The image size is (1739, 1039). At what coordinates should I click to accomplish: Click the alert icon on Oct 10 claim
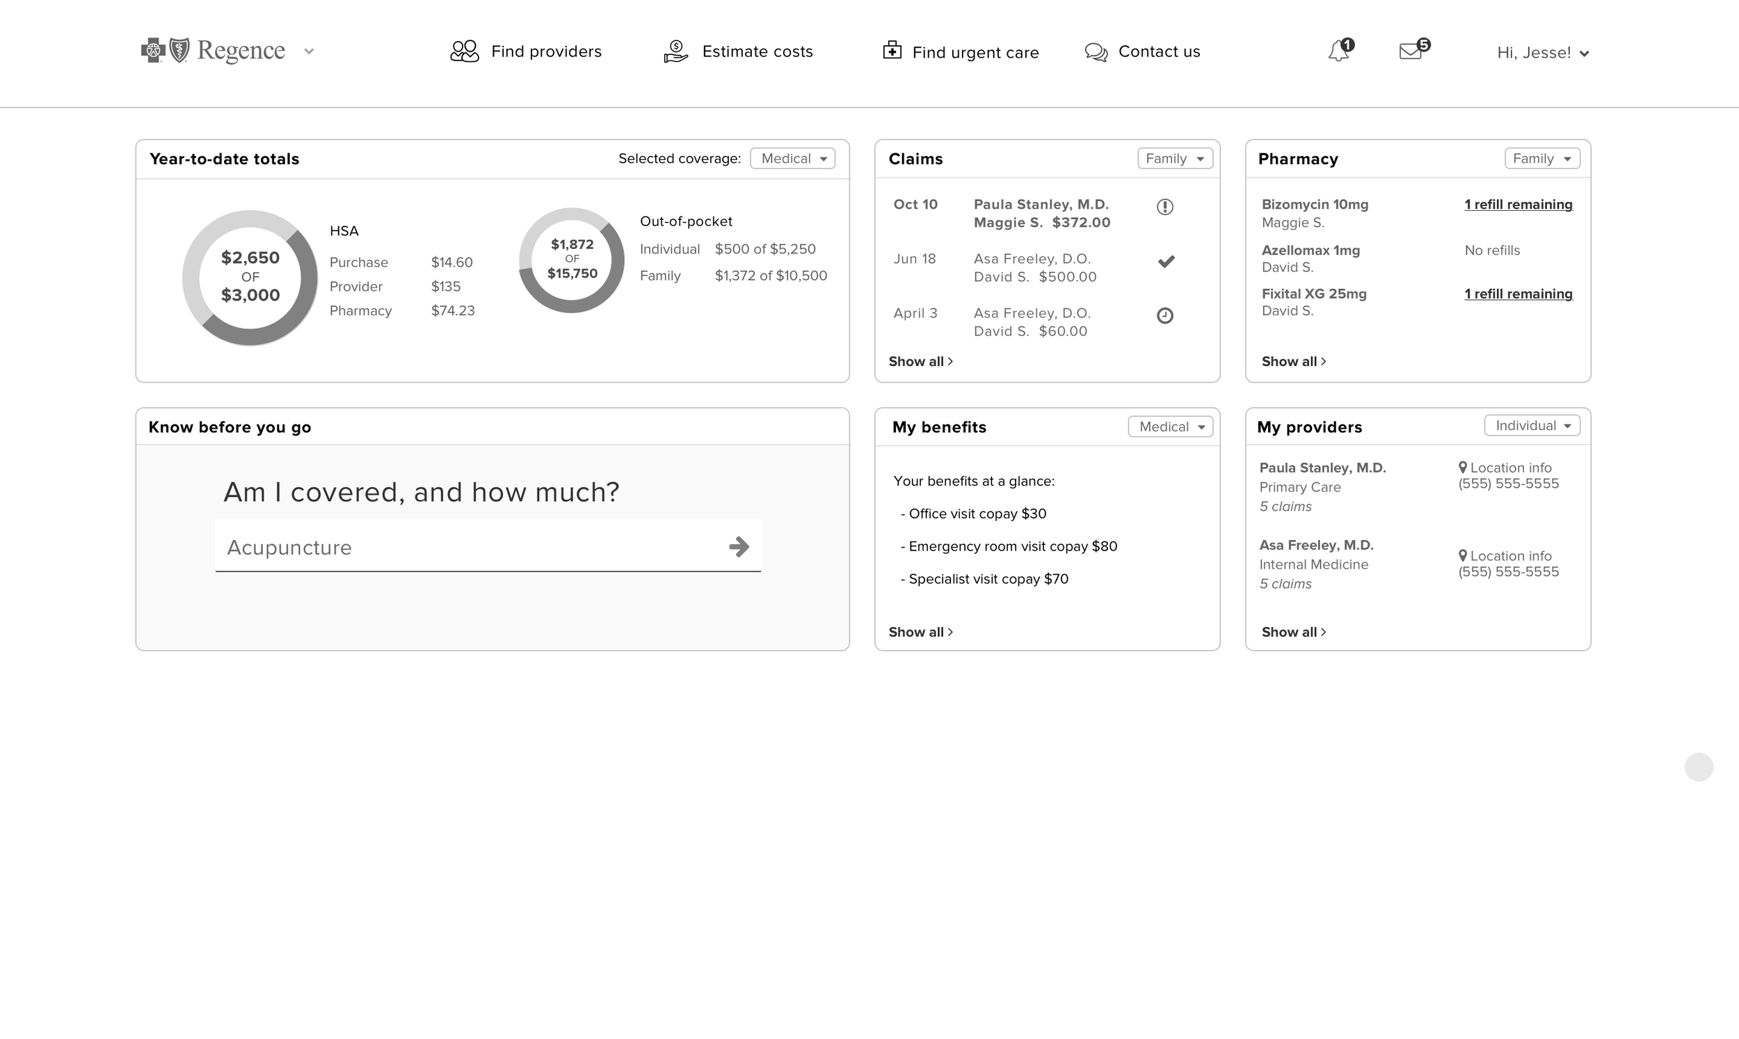(x=1164, y=207)
